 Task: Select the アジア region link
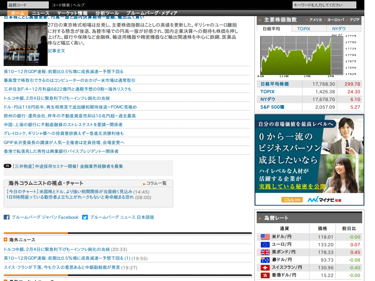click(x=354, y=20)
